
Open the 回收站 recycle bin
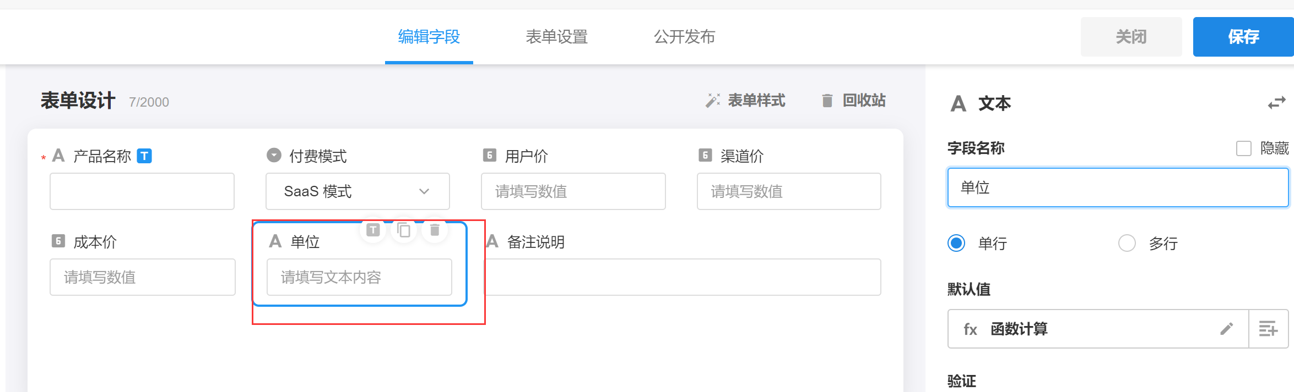pos(854,101)
